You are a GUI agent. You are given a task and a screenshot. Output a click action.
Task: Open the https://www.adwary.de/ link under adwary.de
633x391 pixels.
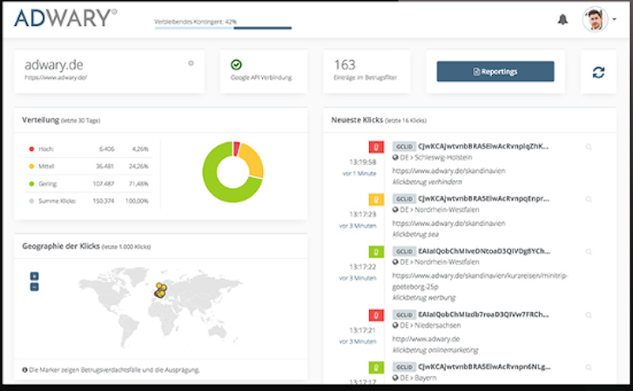coord(56,77)
